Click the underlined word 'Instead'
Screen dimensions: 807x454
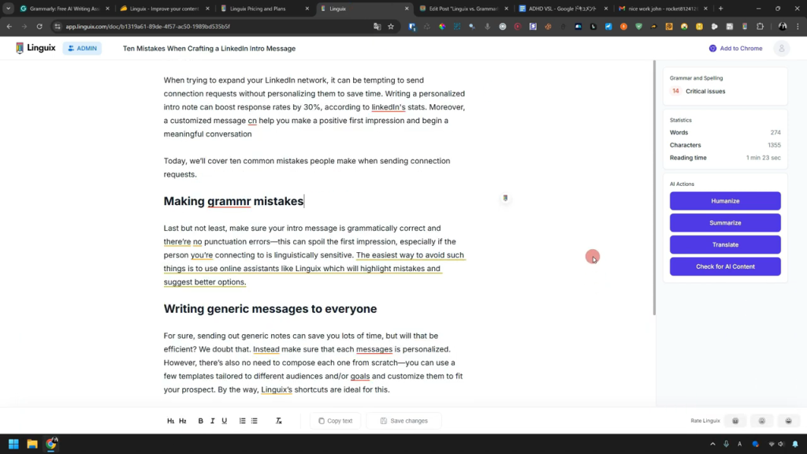click(x=266, y=349)
